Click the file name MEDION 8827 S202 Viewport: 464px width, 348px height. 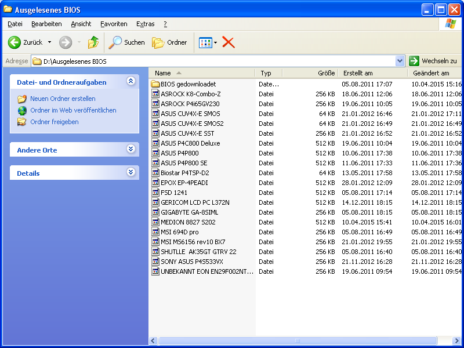click(x=188, y=222)
